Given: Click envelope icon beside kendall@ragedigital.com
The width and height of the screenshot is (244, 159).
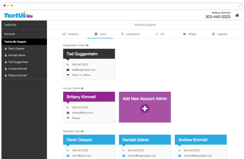Looking at the screenshot, I should click(x=124, y=156).
